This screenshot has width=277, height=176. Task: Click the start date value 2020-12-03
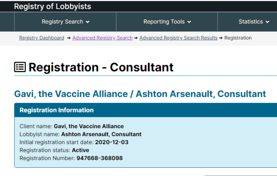click(x=112, y=142)
